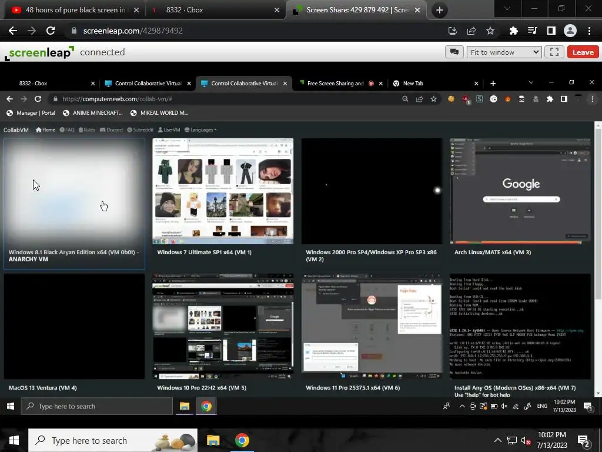Add a new tab in the shared browser

pos(493,83)
